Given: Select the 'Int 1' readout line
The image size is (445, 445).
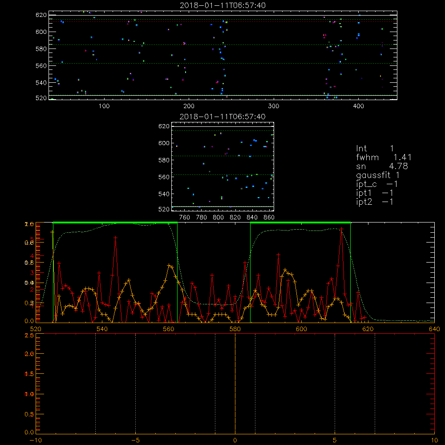Looking at the screenshot, I should pyautogui.click(x=375, y=149).
